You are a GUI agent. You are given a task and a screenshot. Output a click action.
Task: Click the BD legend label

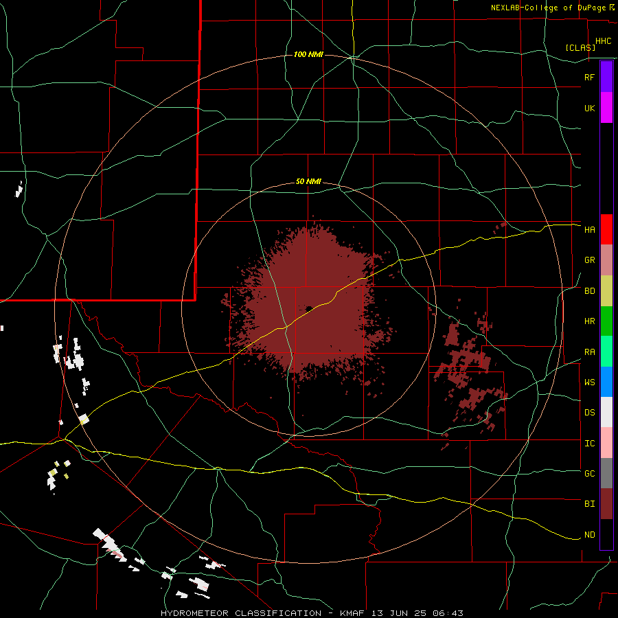click(x=589, y=291)
